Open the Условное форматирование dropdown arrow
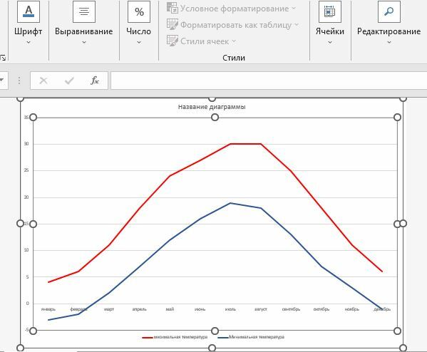 pyautogui.click(x=294, y=8)
